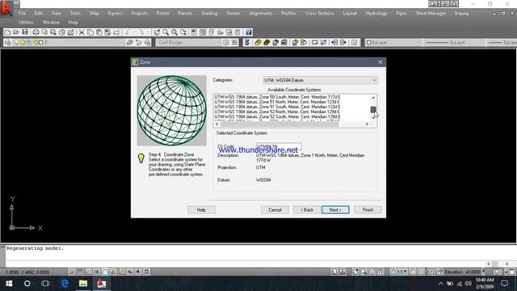The height and width of the screenshot is (291, 517).
Task: Open the Properties palette icon
Action: [194, 32]
